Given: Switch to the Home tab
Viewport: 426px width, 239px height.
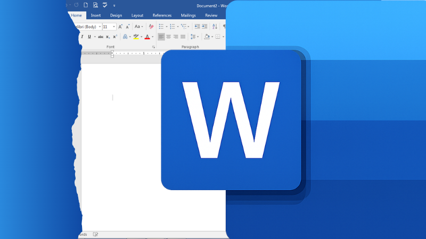Looking at the screenshot, I should point(76,15).
